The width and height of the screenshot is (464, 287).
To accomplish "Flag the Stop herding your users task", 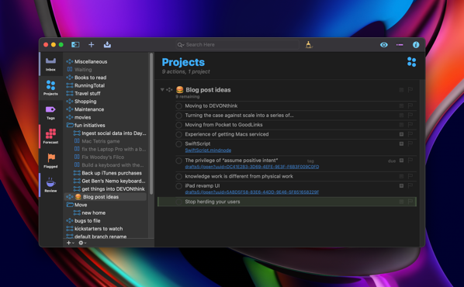I will pos(410,202).
